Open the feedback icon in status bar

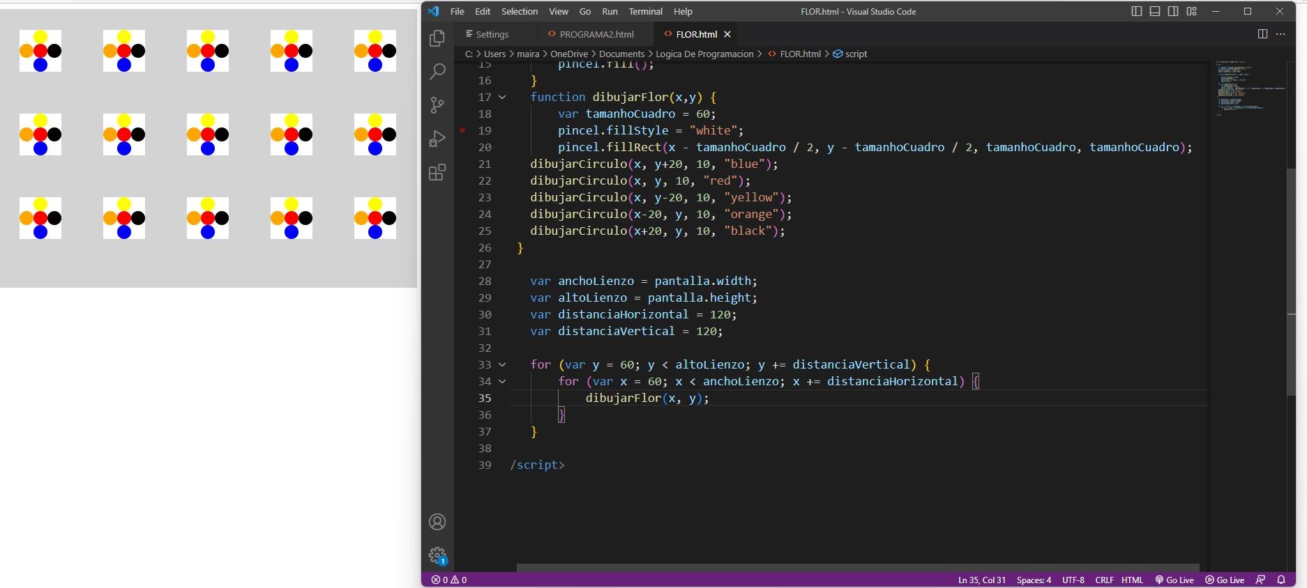point(1260,580)
